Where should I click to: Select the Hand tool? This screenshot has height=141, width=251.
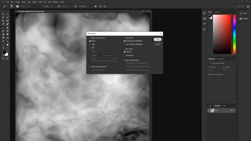(7, 45)
